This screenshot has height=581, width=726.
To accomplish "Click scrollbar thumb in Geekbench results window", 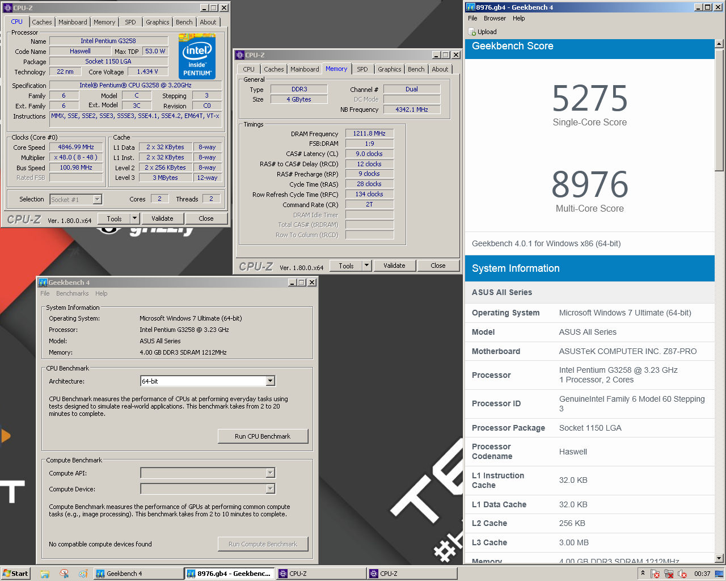I will point(719,110).
